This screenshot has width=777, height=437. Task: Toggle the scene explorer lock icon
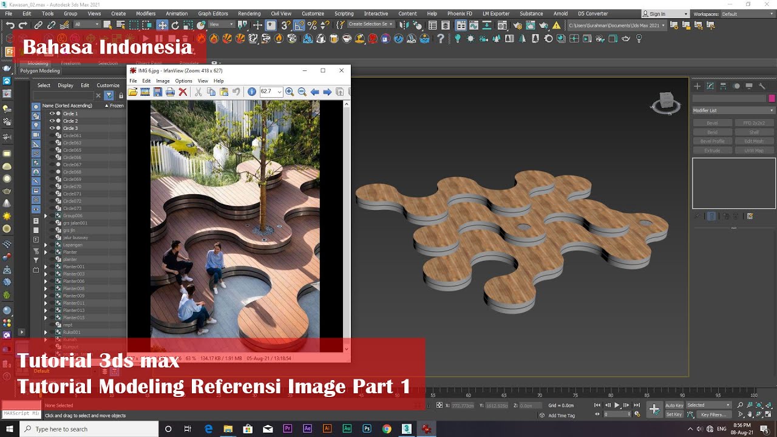(121, 95)
